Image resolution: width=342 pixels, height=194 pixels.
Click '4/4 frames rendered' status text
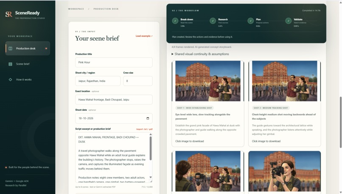201,47
